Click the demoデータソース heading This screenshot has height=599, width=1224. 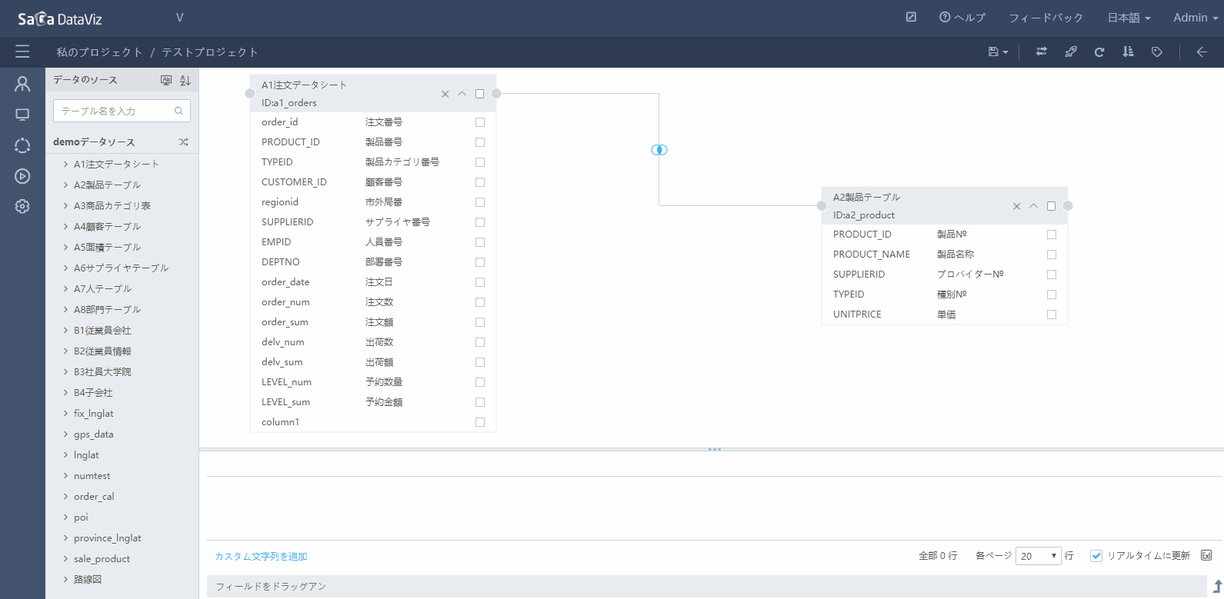(x=94, y=141)
